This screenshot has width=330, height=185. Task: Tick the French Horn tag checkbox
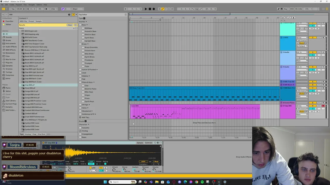pyautogui.click(x=83, y=51)
